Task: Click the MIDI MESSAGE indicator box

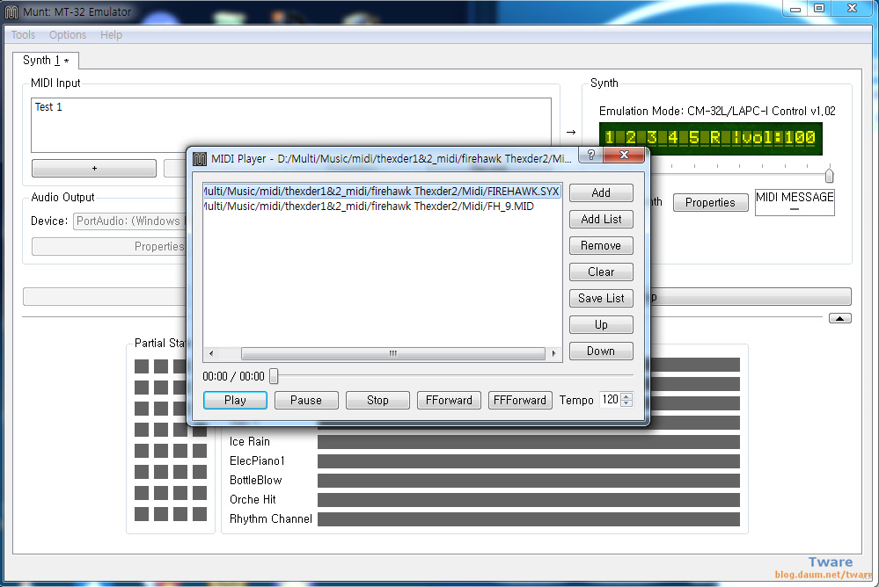Action: (795, 202)
